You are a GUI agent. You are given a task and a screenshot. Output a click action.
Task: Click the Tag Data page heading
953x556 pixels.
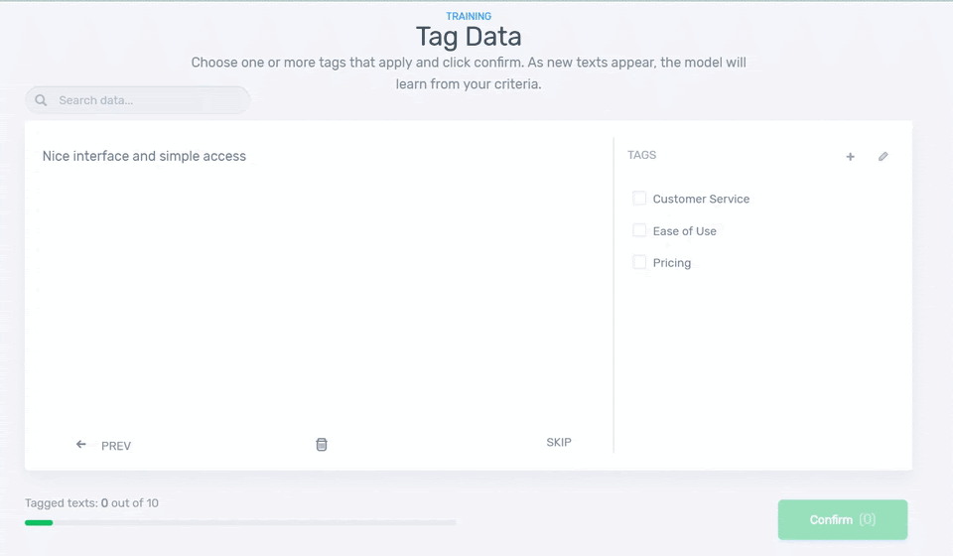point(469,37)
